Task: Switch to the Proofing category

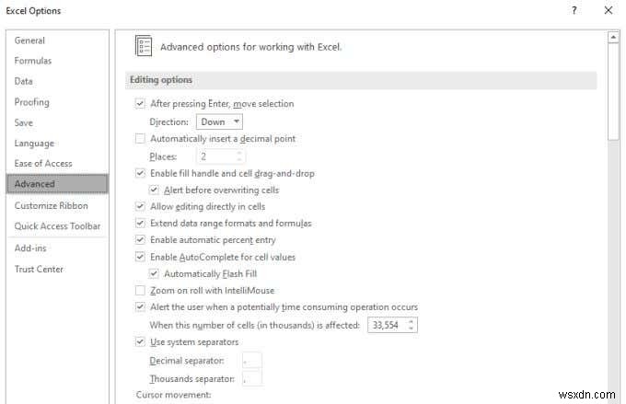Action: [x=32, y=102]
